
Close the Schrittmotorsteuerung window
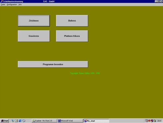(x=161, y=1)
